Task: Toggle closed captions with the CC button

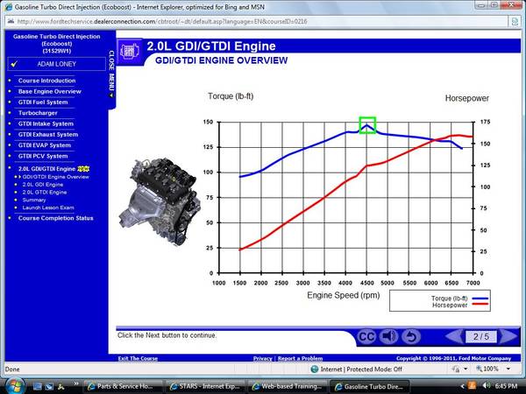Action: point(366,336)
